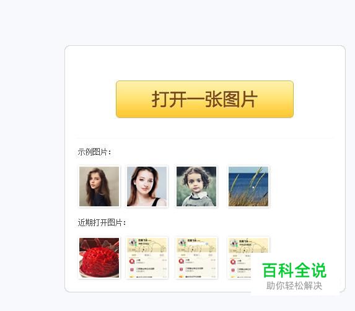The height and width of the screenshot is (311, 355).
Task: Pick the first thumbnail in the 示例图片 row
Action: pyautogui.click(x=99, y=186)
